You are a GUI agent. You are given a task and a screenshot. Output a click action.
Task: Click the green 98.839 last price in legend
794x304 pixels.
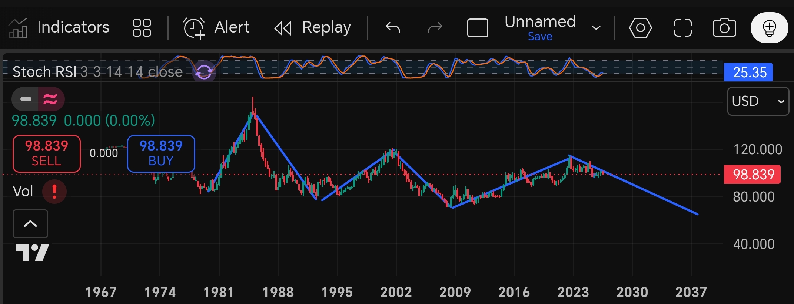34,121
